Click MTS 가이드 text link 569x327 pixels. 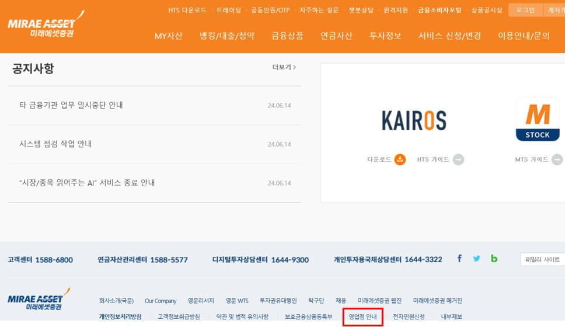click(x=532, y=159)
